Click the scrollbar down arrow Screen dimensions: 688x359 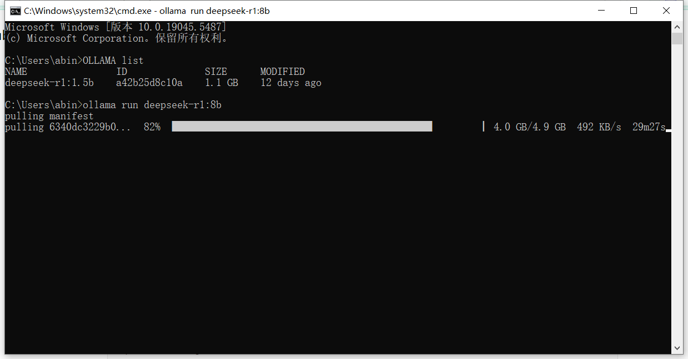point(677,348)
